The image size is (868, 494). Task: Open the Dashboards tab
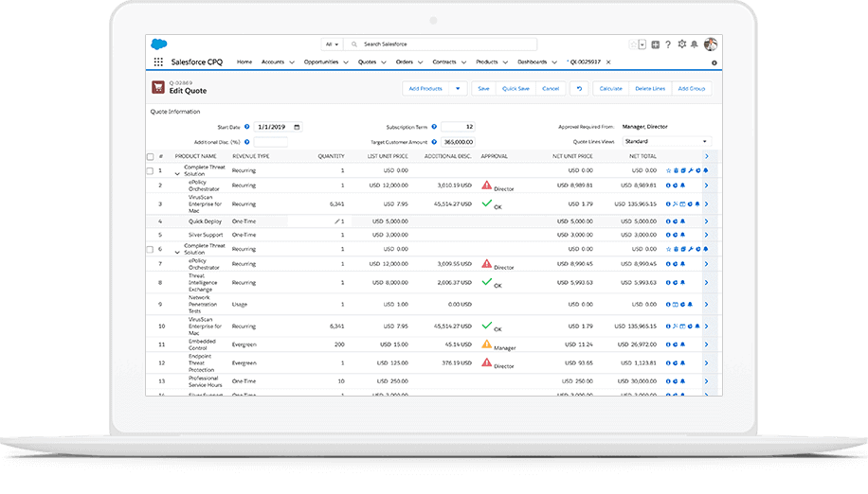pyautogui.click(x=532, y=62)
